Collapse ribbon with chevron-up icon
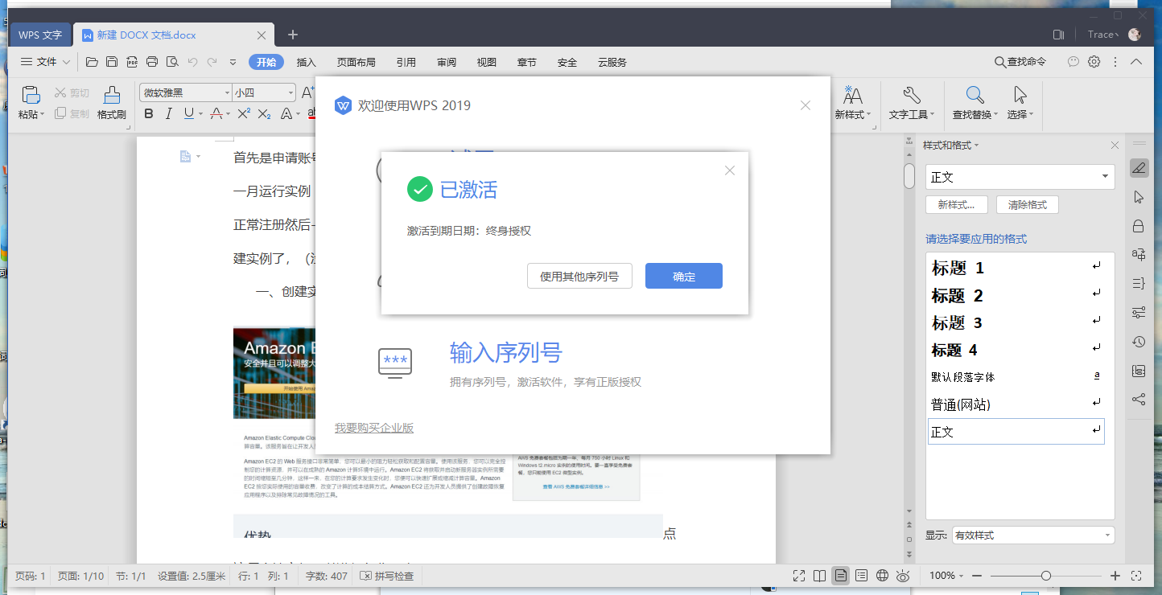 click(1136, 62)
